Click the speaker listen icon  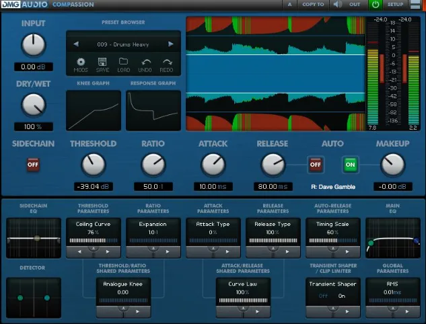pyautogui.click(x=337, y=5)
